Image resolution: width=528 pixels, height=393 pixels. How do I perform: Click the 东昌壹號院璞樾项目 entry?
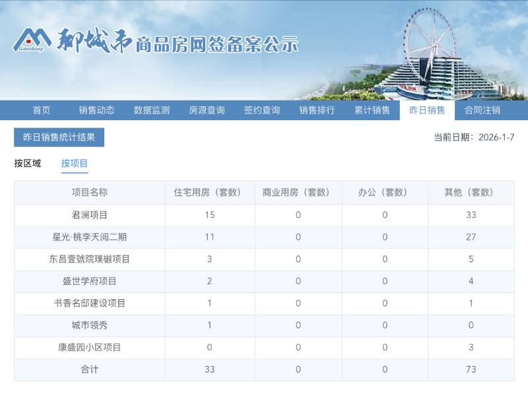pyautogui.click(x=90, y=260)
